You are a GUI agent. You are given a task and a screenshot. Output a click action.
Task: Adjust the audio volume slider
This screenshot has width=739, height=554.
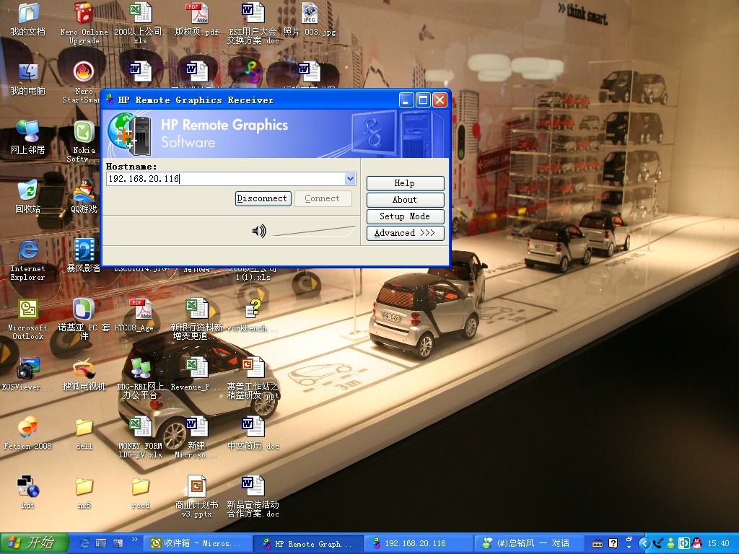tap(314, 232)
